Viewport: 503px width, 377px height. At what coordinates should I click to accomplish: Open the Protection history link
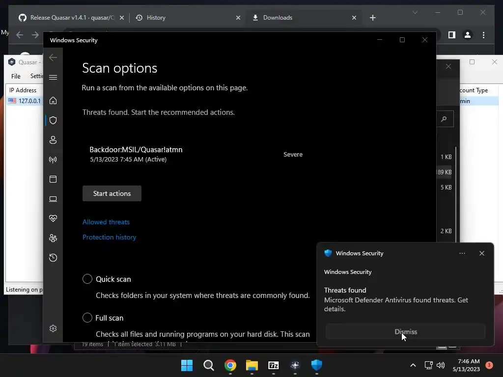(110, 237)
